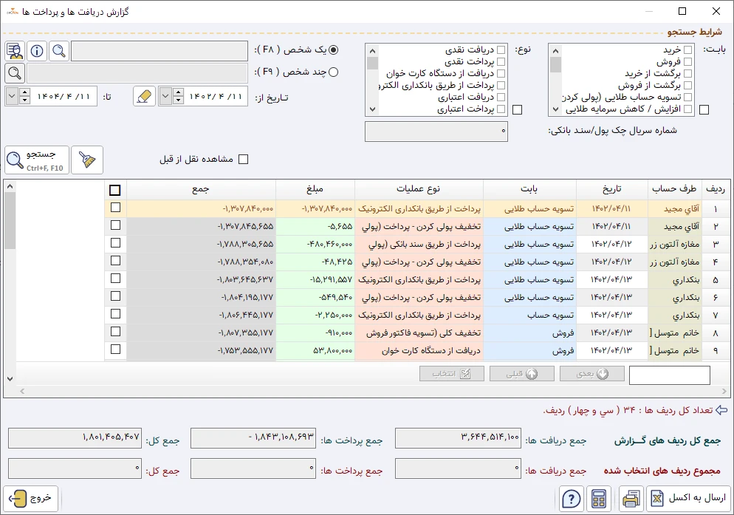Click the person search icon at top left
734x515 pixels.
pyautogui.click(x=15, y=50)
